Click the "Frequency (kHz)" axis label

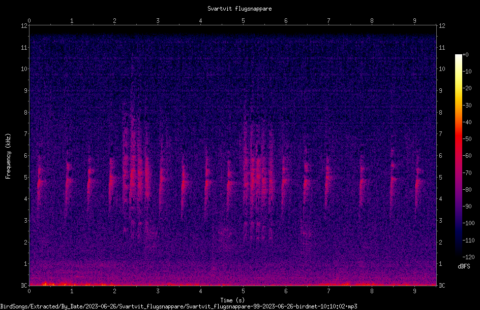[x=8, y=156]
